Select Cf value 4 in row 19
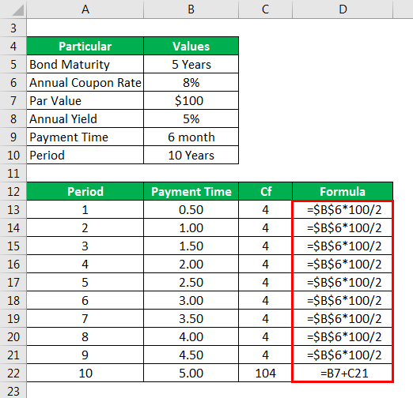 tap(265, 318)
